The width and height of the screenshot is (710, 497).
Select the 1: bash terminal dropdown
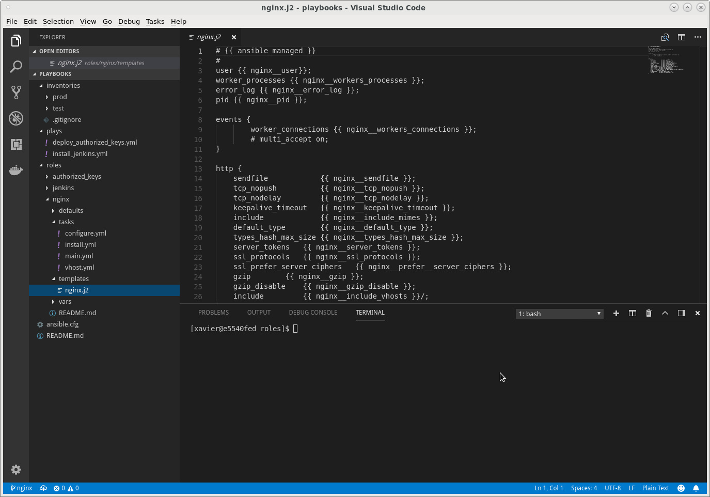pyautogui.click(x=560, y=314)
